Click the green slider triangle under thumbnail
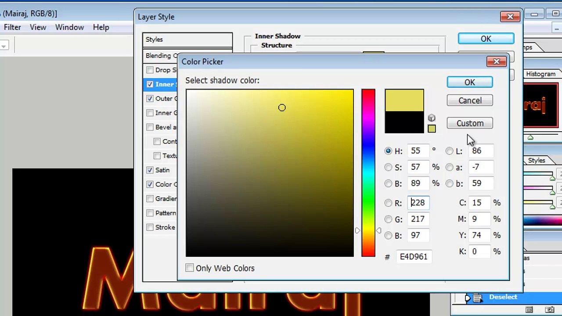Image resolution: width=562 pixels, height=316 pixels. point(530,138)
